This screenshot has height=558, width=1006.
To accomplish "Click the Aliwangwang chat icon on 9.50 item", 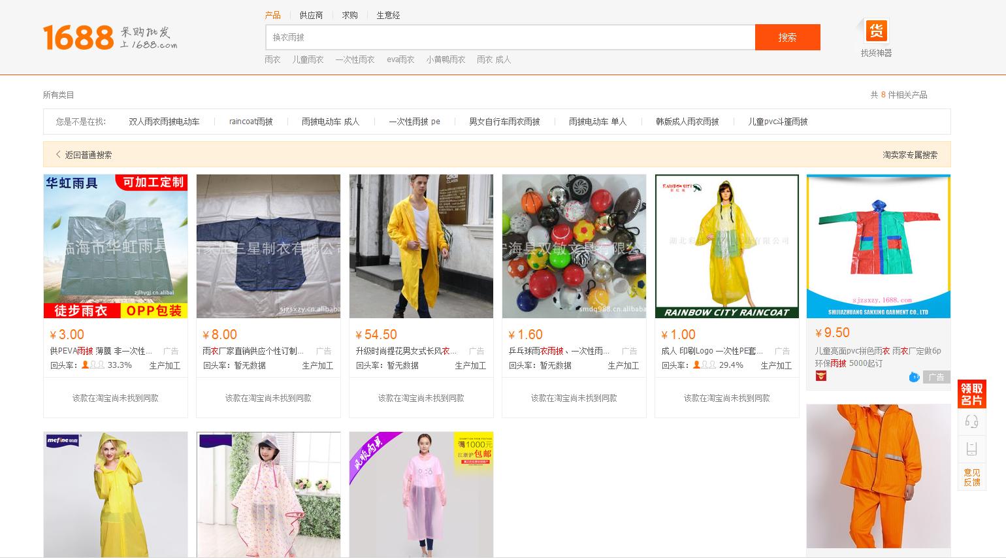I will [x=914, y=377].
